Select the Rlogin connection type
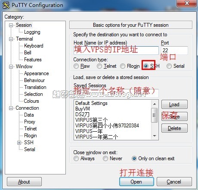 [123, 66]
